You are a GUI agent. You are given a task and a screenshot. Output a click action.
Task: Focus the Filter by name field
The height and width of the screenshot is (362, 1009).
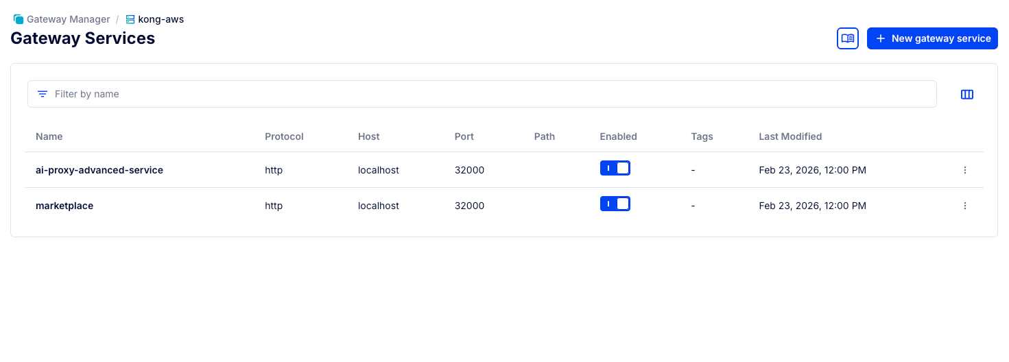click(x=480, y=94)
